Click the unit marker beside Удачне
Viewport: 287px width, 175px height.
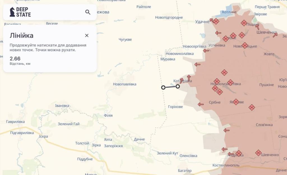tap(216, 21)
